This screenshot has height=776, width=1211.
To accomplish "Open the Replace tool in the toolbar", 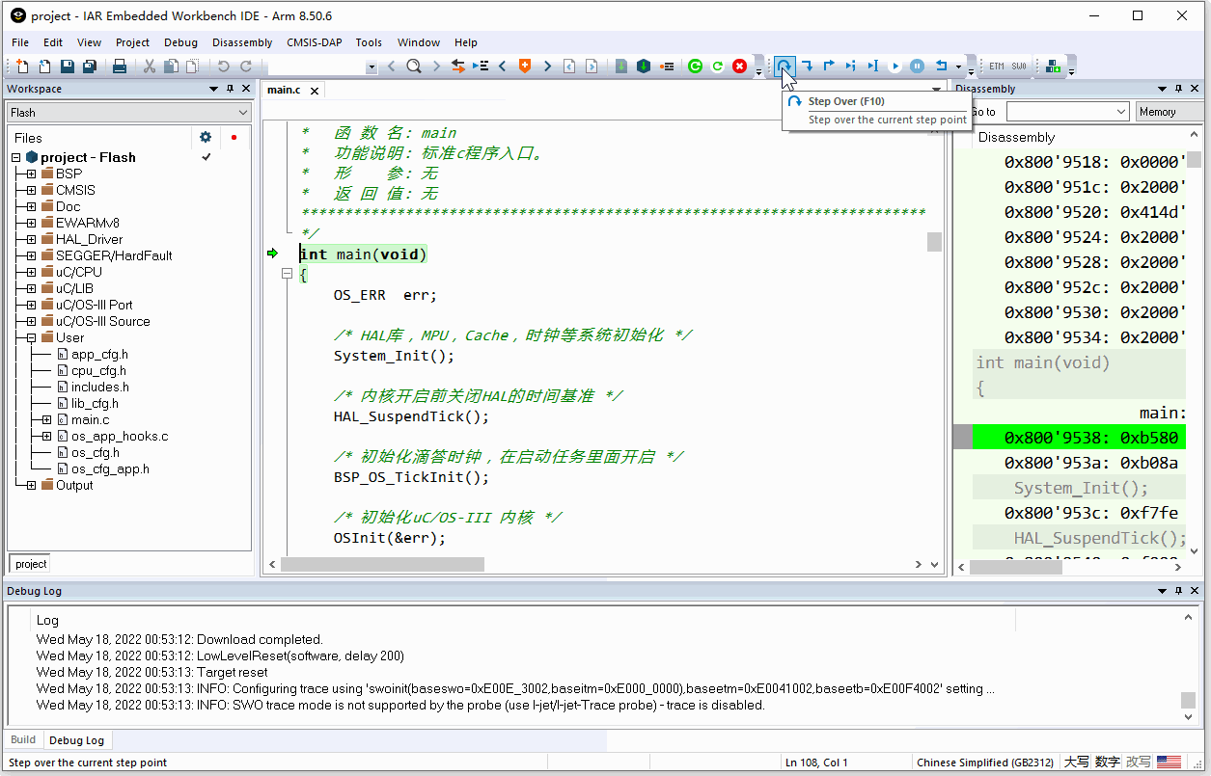I will pos(458,67).
